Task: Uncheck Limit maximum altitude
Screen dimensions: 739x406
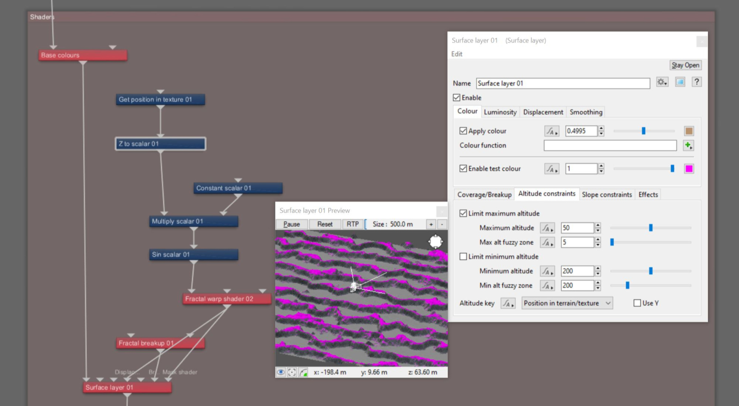Action: pyautogui.click(x=463, y=214)
